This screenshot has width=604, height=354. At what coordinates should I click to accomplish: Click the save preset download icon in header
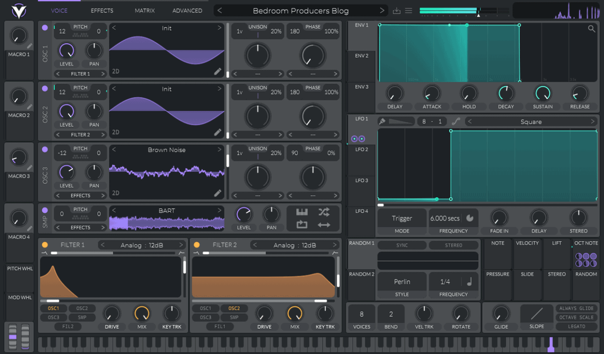coord(398,10)
